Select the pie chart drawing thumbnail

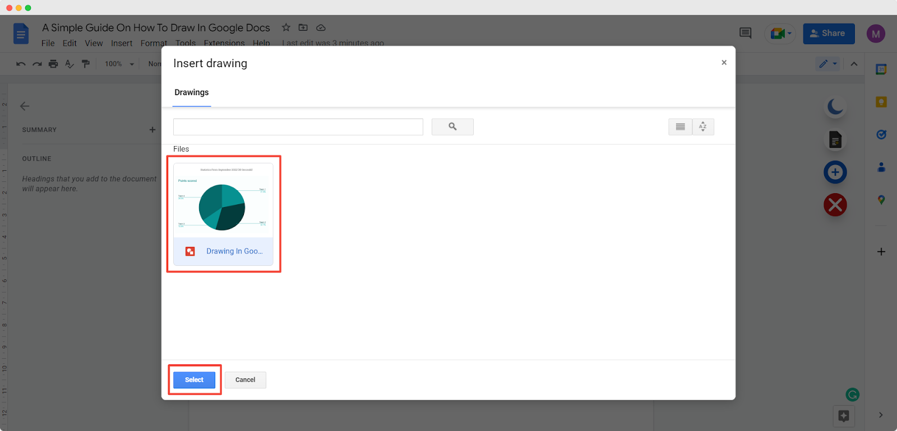(223, 200)
